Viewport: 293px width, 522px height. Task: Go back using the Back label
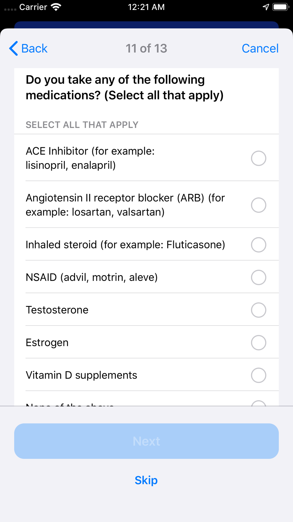coord(34,48)
